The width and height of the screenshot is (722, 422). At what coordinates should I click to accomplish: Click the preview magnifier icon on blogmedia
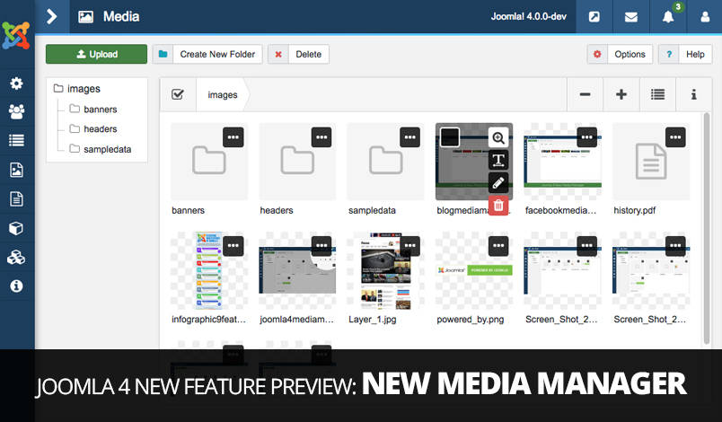point(498,137)
